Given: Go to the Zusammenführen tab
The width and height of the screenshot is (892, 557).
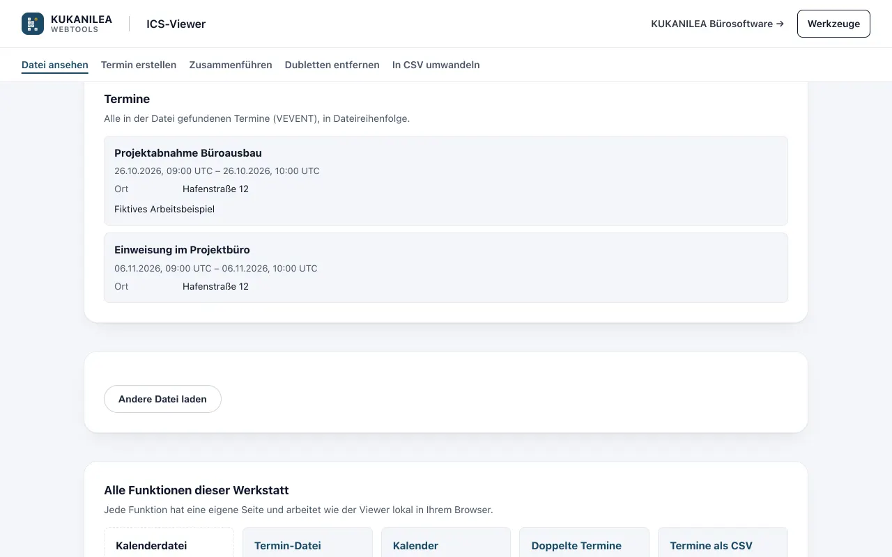Looking at the screenshot, I should click(231, 65).
